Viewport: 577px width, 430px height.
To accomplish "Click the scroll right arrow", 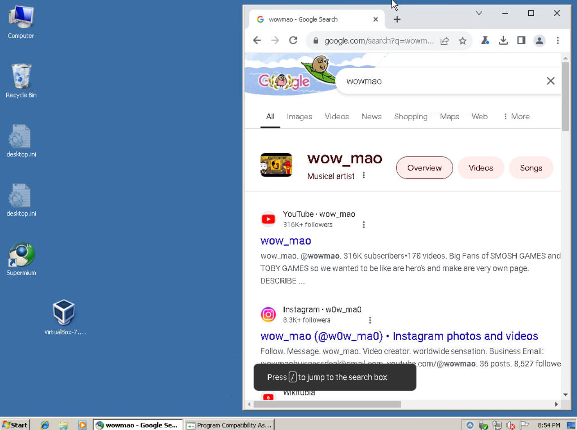I will tap(556, 404).
